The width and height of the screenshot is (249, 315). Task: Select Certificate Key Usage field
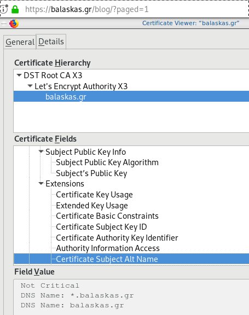click(94, 195)
